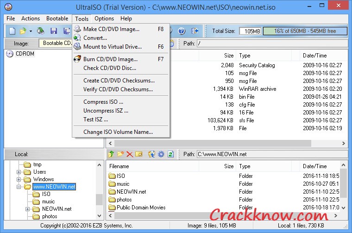The image size is (352, 233).
Task: Choose Create CD/DVD Checksums menu entry
Action: 121,80
